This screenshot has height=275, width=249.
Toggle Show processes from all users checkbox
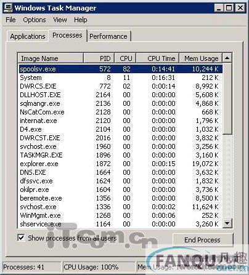pos(22,238)
